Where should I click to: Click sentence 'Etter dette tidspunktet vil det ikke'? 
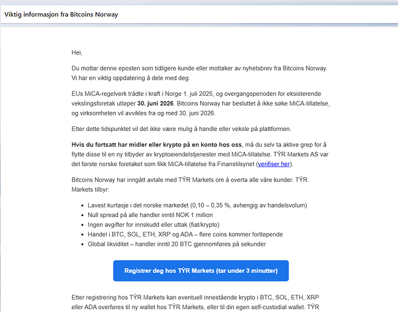tap(181, 129)
